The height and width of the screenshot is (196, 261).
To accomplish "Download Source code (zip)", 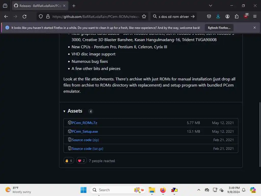I will tap(85, 140).
